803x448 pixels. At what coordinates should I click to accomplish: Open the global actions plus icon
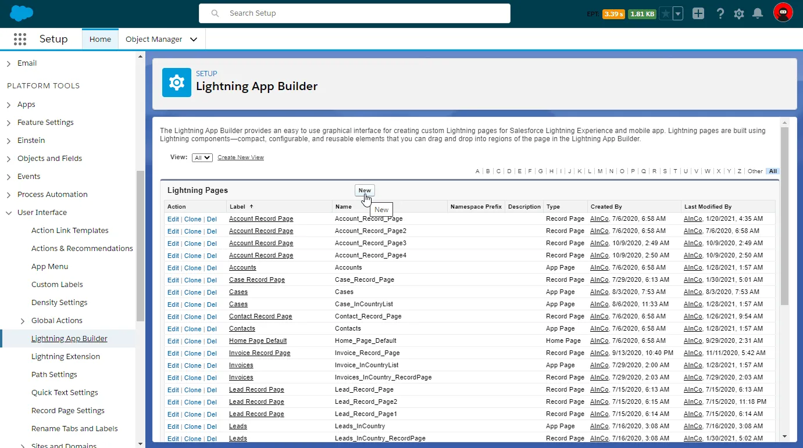698,14
